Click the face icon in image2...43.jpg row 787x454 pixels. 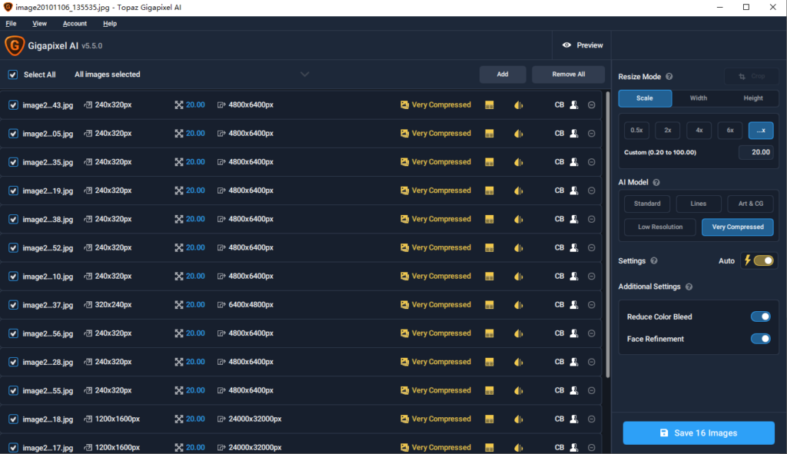pyautogui.click(x=573, y=104)
